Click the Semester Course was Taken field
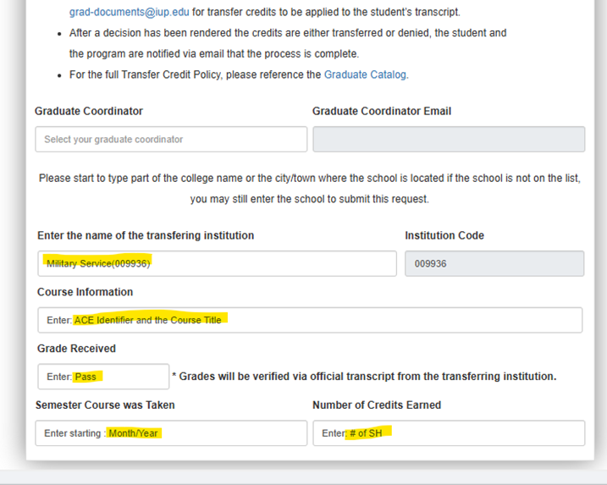 coord(171,433)
